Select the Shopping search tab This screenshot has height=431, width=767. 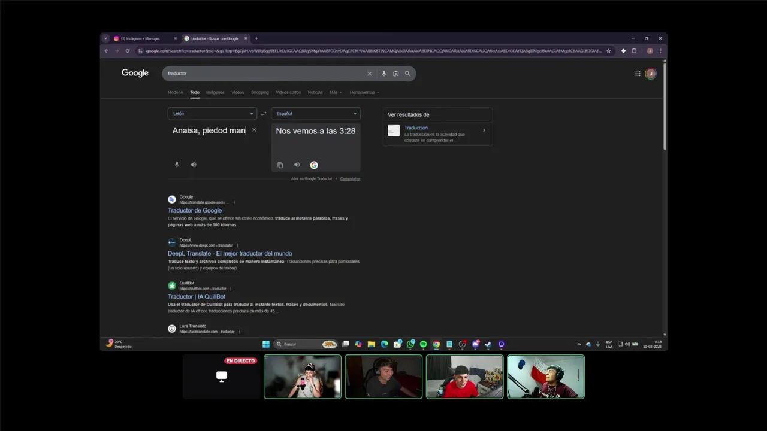coord(260,92)
